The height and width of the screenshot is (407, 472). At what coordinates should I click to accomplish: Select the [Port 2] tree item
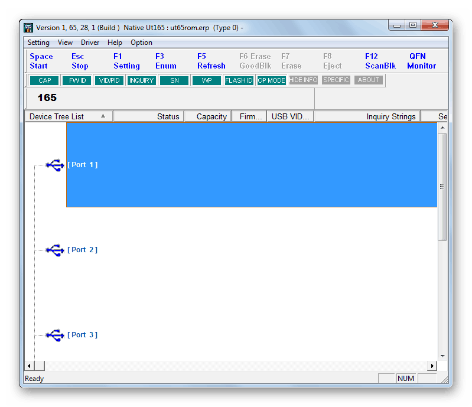coord(83,250)
